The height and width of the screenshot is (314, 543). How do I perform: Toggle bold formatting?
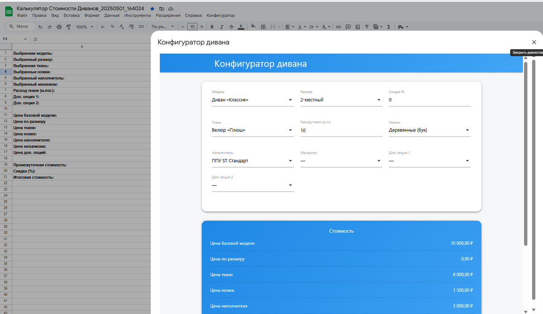tap(212, 27)
